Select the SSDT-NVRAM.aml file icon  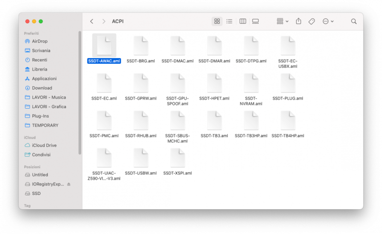point(251,83)
